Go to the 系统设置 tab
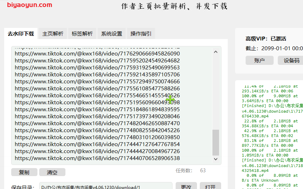 pos(112,34)
